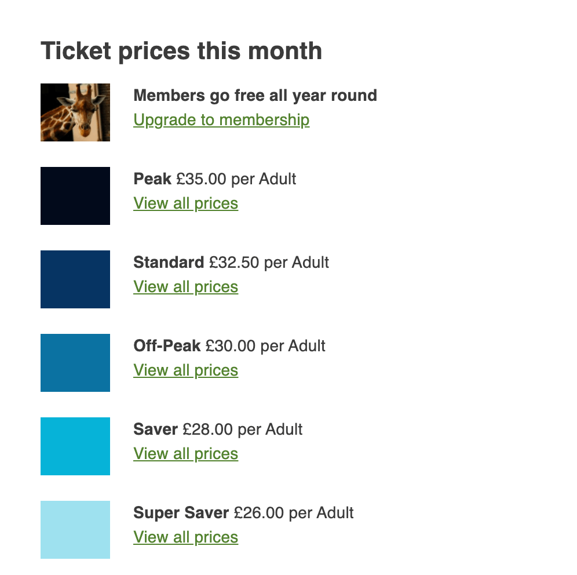Image resolution: width=577 pixels, height=575 pixels.
Task: Open View all prices for Super Saver
Action: (x=185, y=537)
